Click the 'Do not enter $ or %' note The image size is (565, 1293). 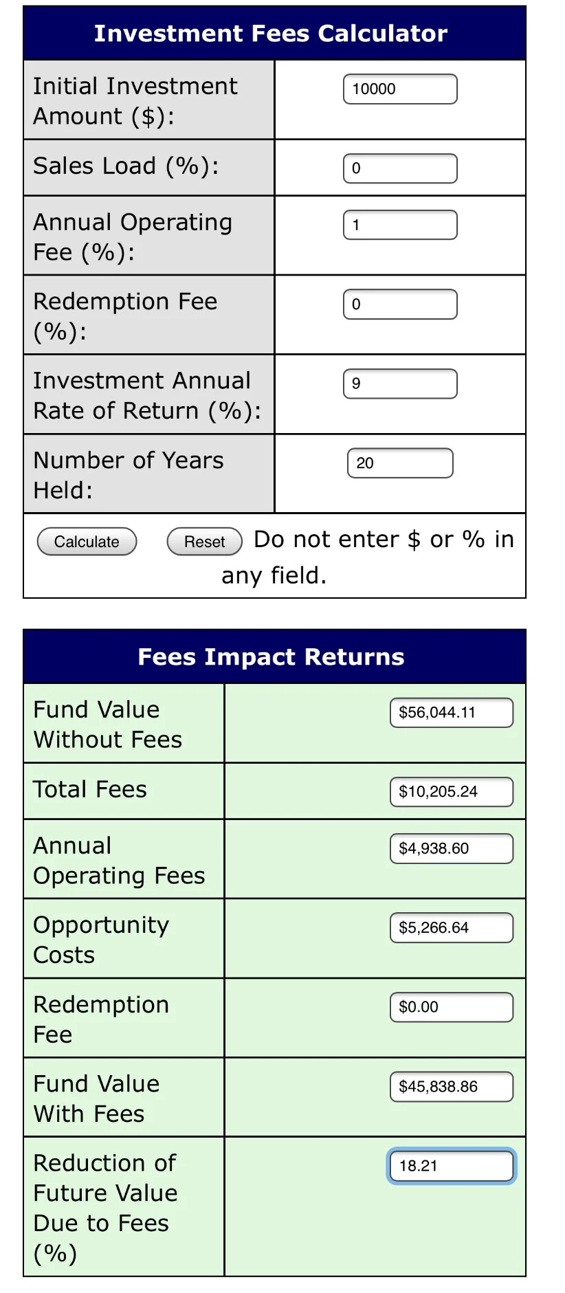pos(367,557)
